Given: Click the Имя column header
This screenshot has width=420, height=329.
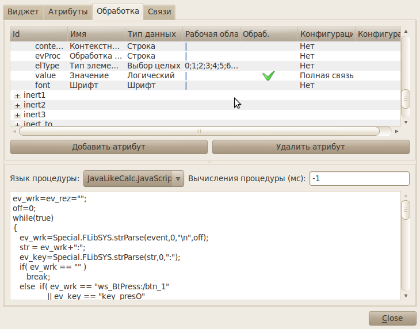Looking at the screenshot, I should (x=96, y=35).
